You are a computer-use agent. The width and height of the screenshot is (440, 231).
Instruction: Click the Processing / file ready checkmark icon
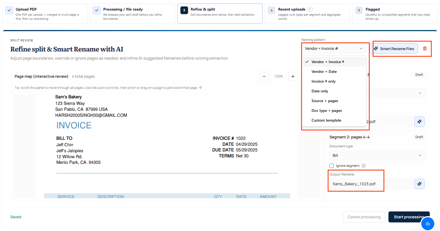(97, 10)
